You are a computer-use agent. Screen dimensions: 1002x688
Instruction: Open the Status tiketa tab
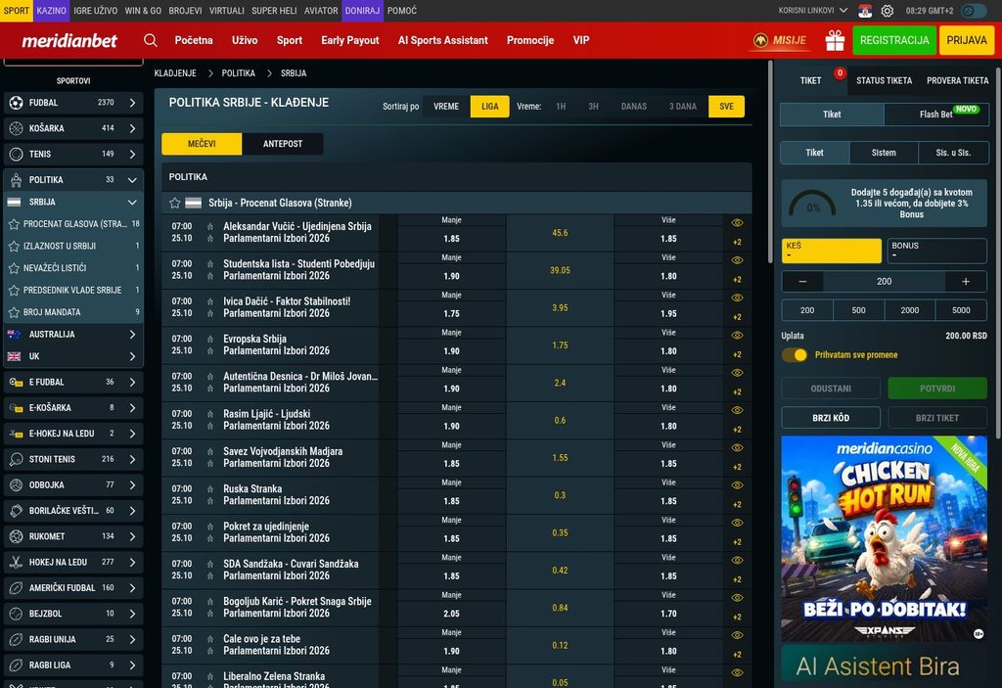(884, 80)
